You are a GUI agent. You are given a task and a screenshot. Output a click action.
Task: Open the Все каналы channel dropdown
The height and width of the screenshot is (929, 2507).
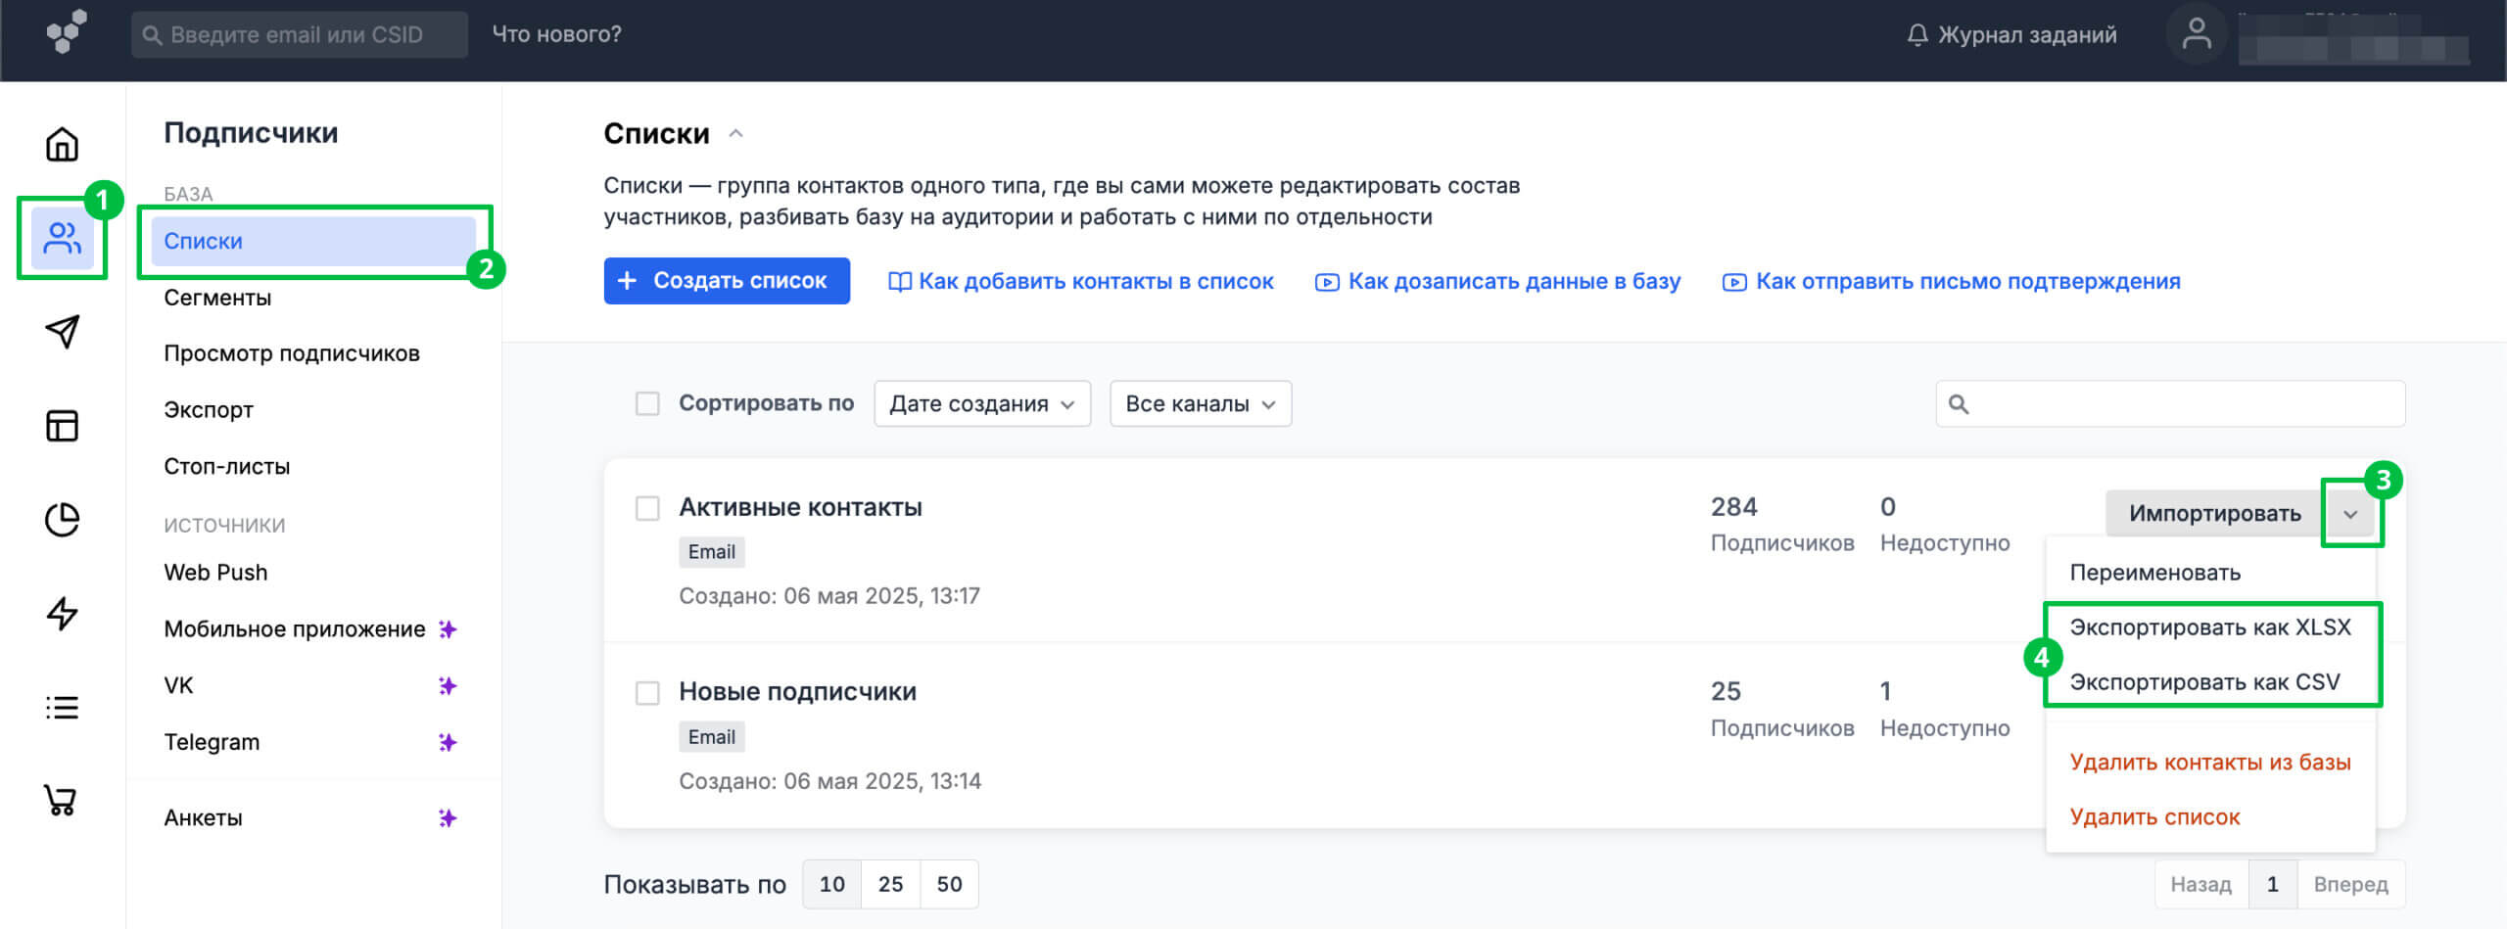[1201, 403]
